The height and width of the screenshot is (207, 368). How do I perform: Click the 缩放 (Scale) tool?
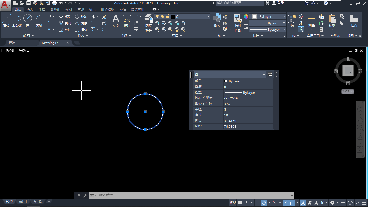81,29
